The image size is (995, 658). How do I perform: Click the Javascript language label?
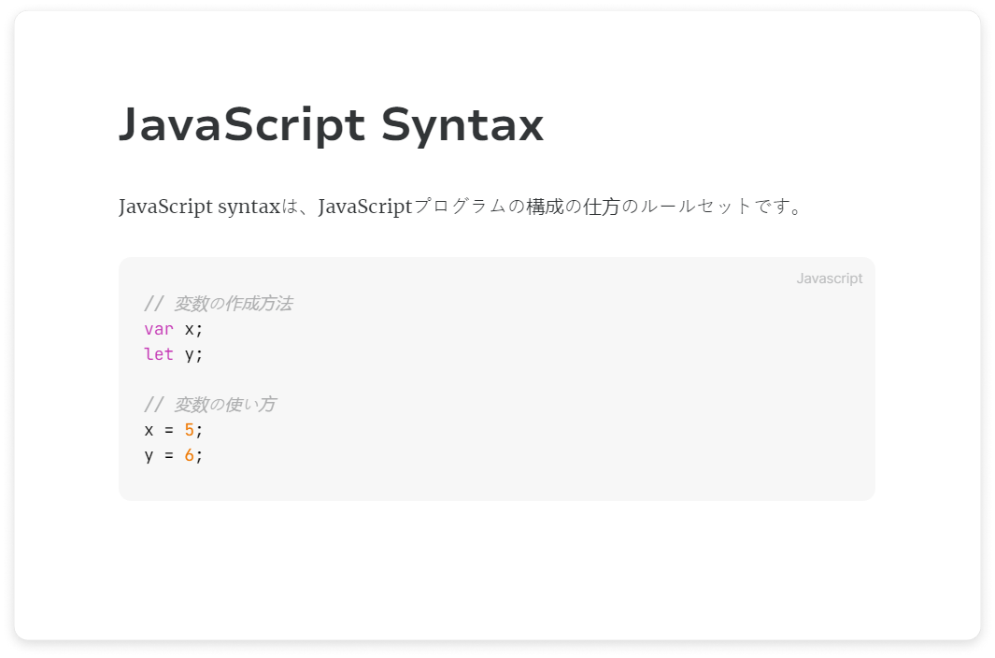830,279
